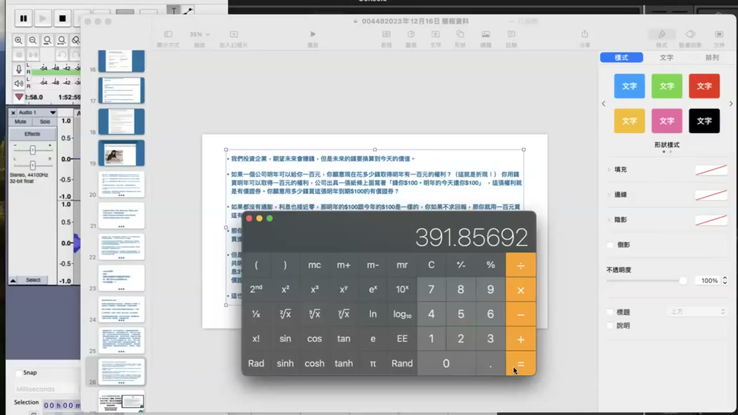Click the equals button on Calculator
Image resolution: width=738 pixels, height=415 pixels.
521,364
